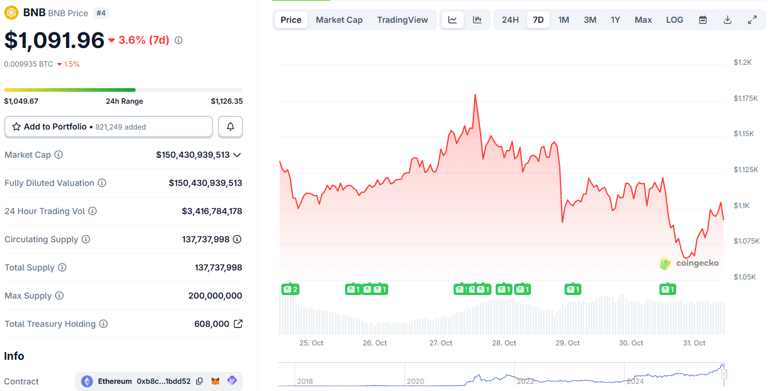Open the TradingView tab

402,19
